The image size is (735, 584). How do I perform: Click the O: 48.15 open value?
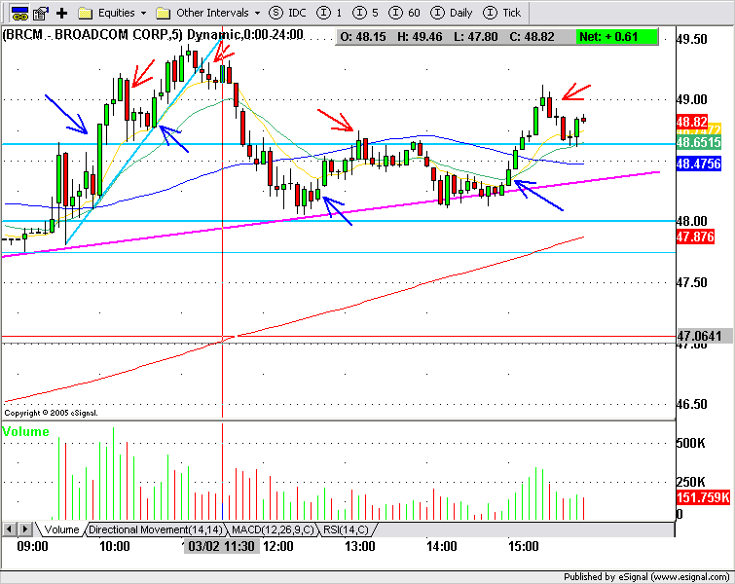click(x=363, y=37)
